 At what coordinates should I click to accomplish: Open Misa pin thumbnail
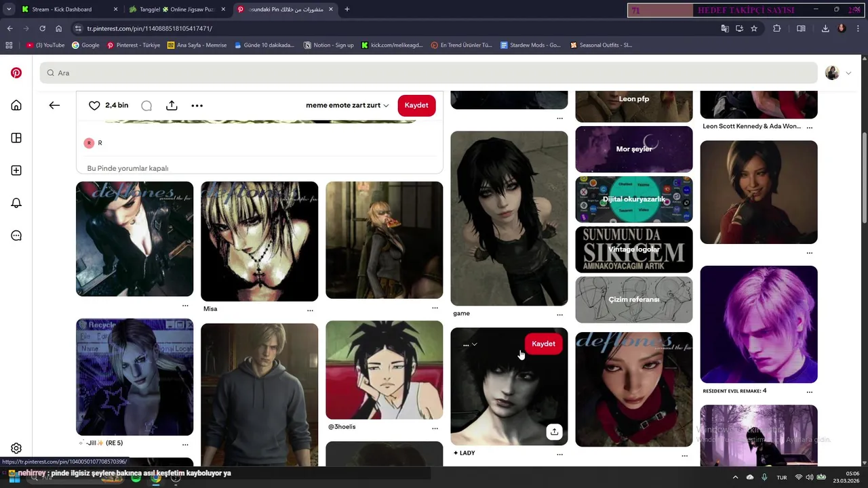point(259,241)
